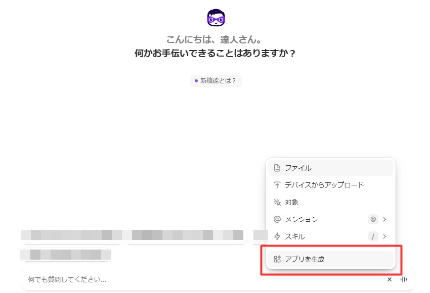The width and height of the screenshot is (430, 293).
Task: Expand the スキル submenu arrow
Action: (385, 236)
